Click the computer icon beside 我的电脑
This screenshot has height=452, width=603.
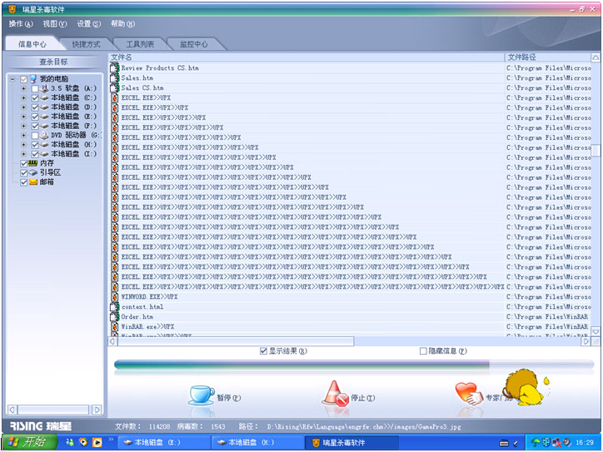[33, 79]
